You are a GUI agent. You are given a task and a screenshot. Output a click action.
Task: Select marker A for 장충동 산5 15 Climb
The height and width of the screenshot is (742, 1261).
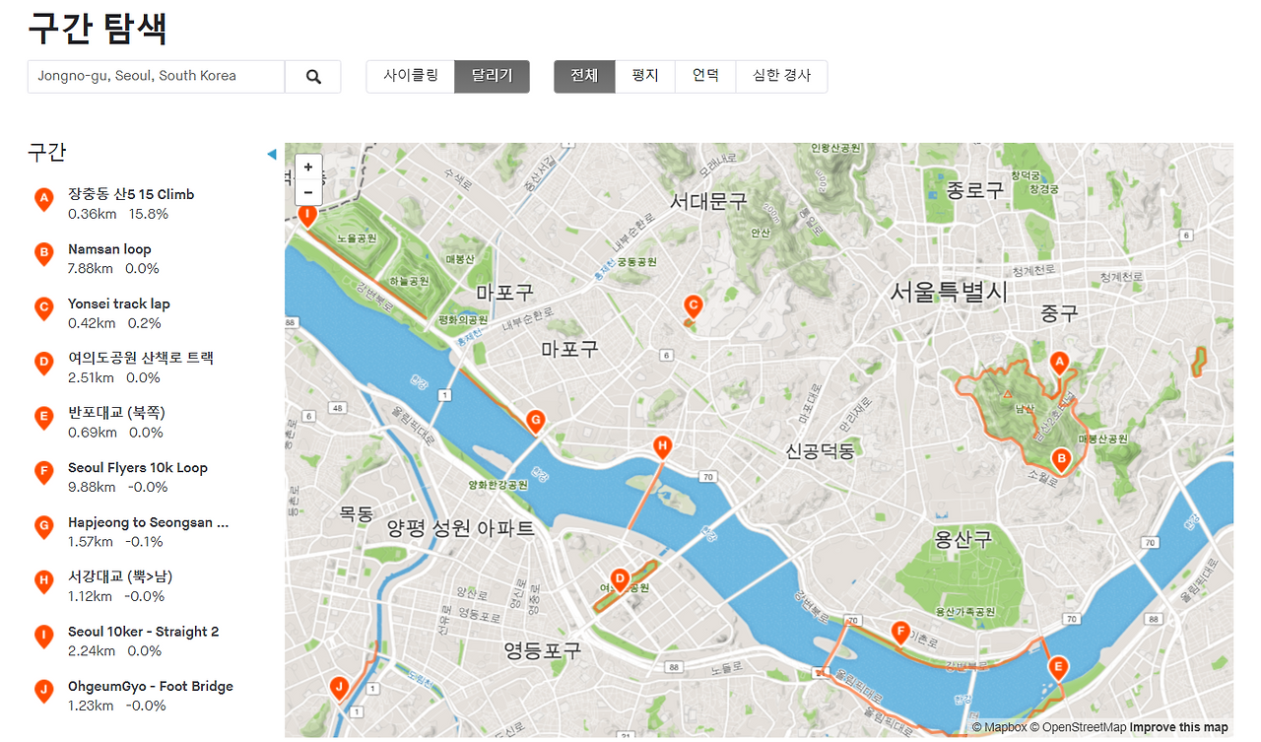1059,363
